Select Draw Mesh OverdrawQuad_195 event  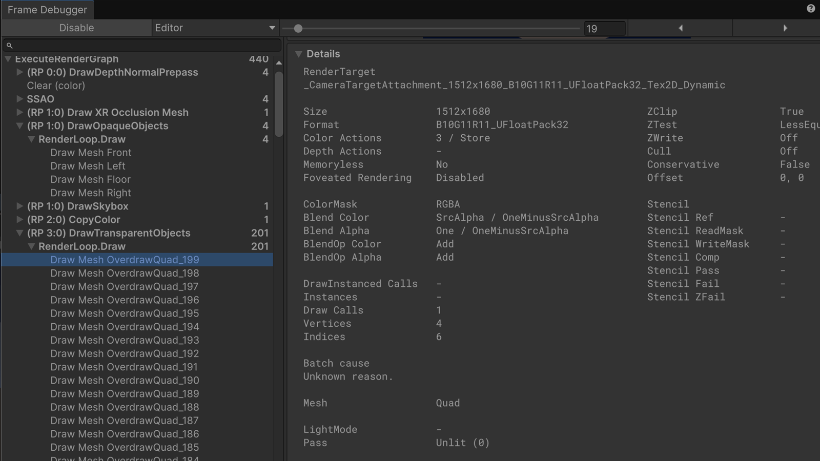pyautogui.click(x=125, y=313)
